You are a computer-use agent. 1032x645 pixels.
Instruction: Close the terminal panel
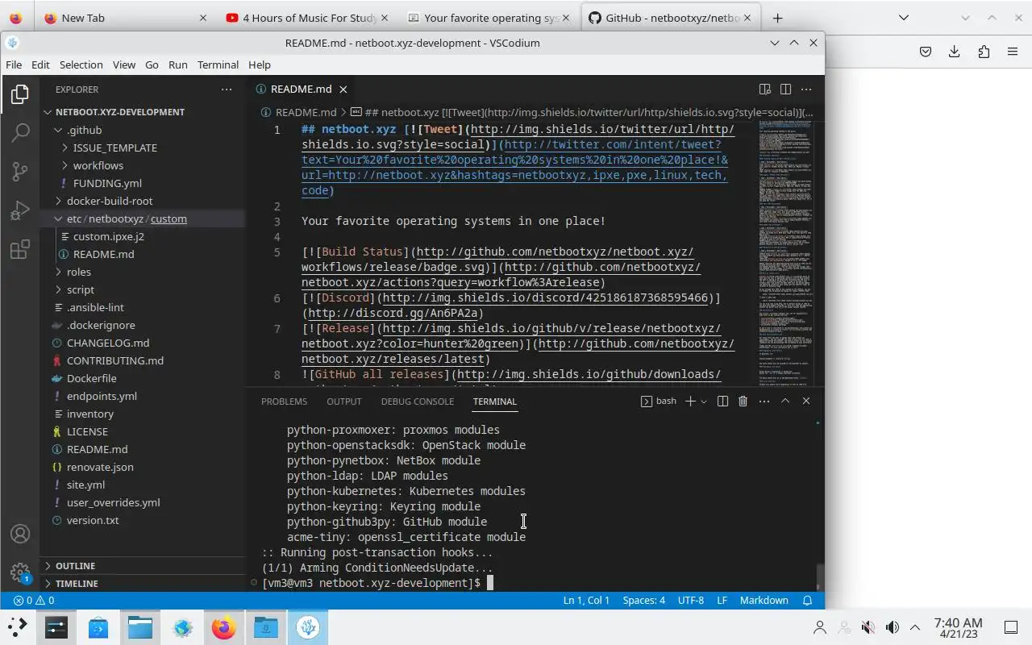click(805, 401)
